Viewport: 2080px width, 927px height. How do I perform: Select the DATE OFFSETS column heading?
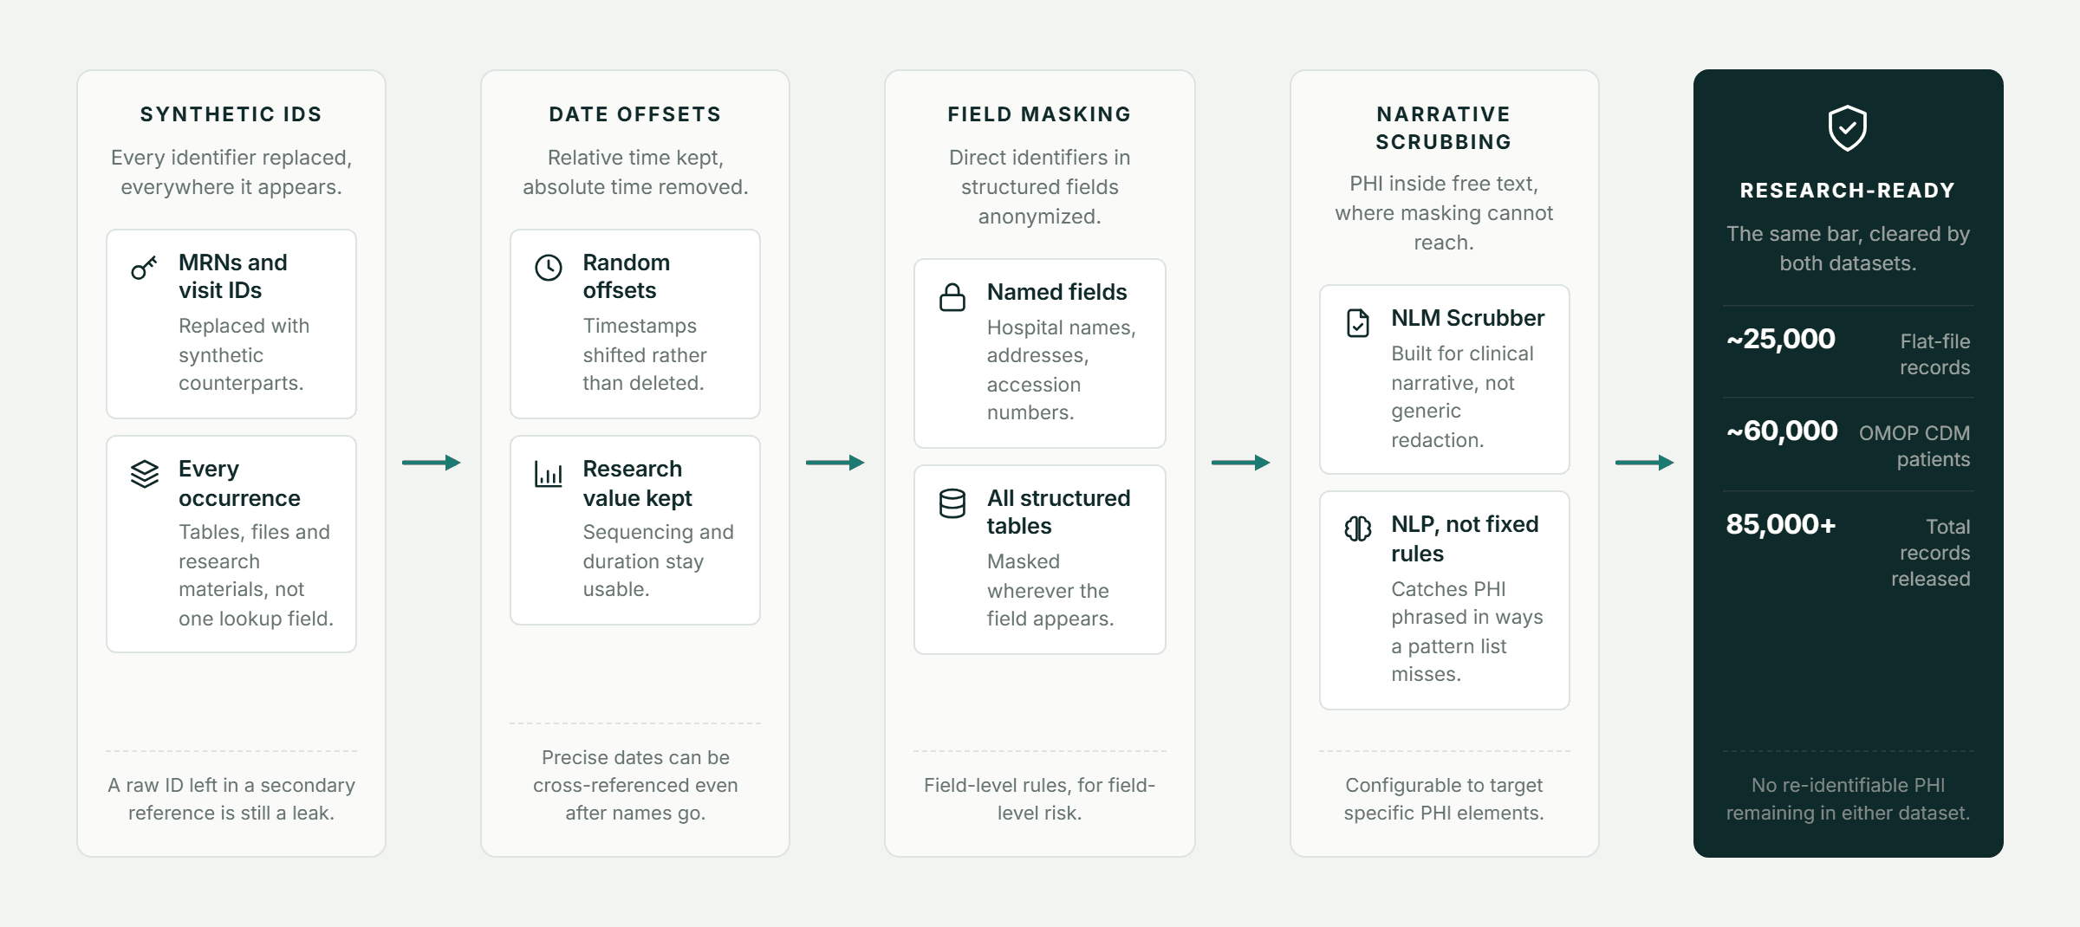pos(635,114)
